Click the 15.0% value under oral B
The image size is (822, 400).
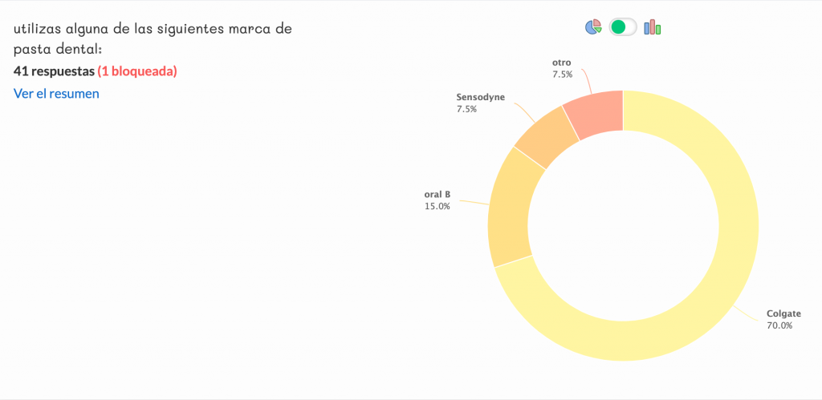(437, 206)
